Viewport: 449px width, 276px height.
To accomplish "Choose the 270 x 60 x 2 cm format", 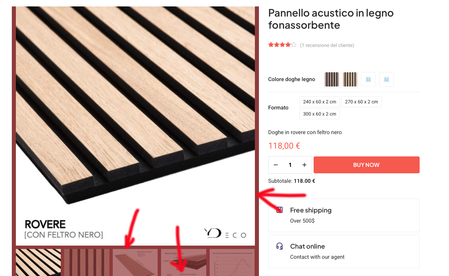I will click(x=362, y=102).
